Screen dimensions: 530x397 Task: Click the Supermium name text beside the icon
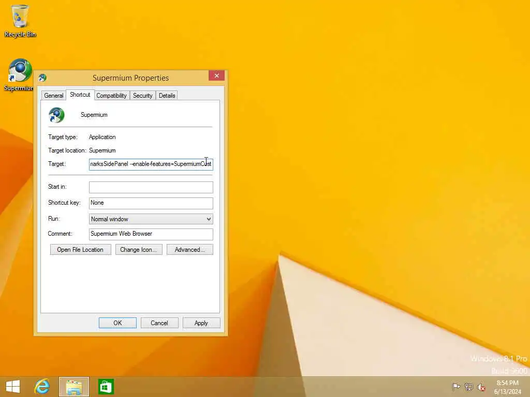click(x=94, y=115)
